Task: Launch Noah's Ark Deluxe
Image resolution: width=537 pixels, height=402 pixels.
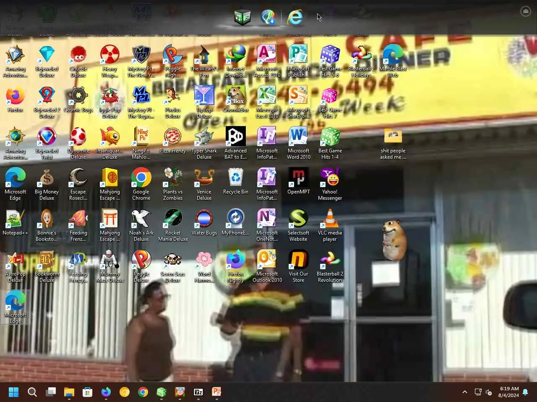Action: pyautogui.click(x=141, y=226)
